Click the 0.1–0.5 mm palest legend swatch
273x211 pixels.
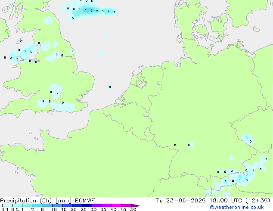pos(7,205)
